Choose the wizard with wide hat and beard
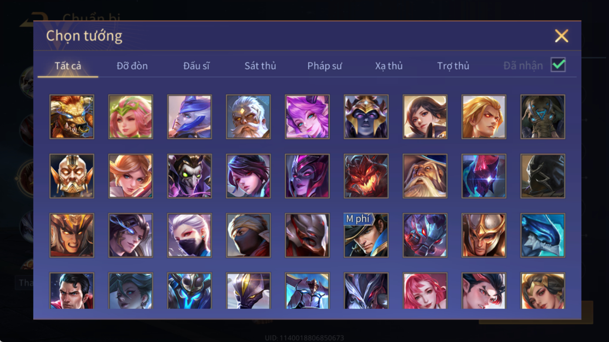 pos(425,176)
